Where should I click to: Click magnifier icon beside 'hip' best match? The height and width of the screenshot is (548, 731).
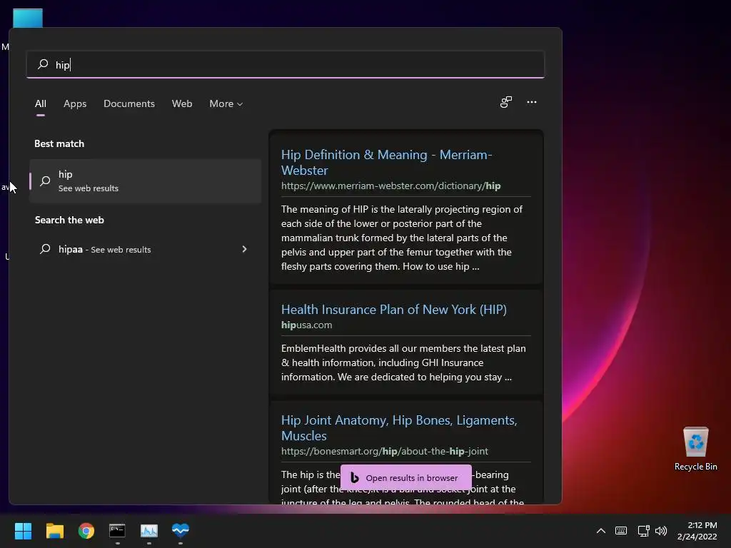point(45,181)
